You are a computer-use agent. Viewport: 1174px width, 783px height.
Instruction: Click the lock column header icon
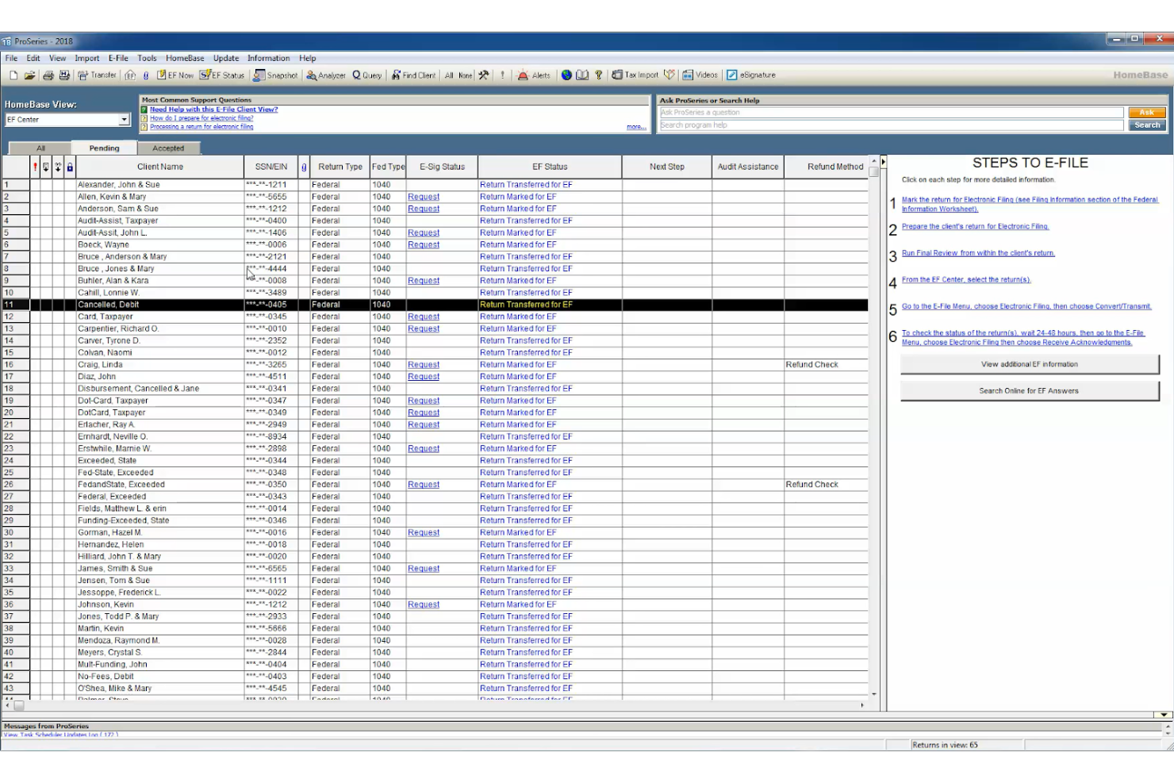point(70,167)
